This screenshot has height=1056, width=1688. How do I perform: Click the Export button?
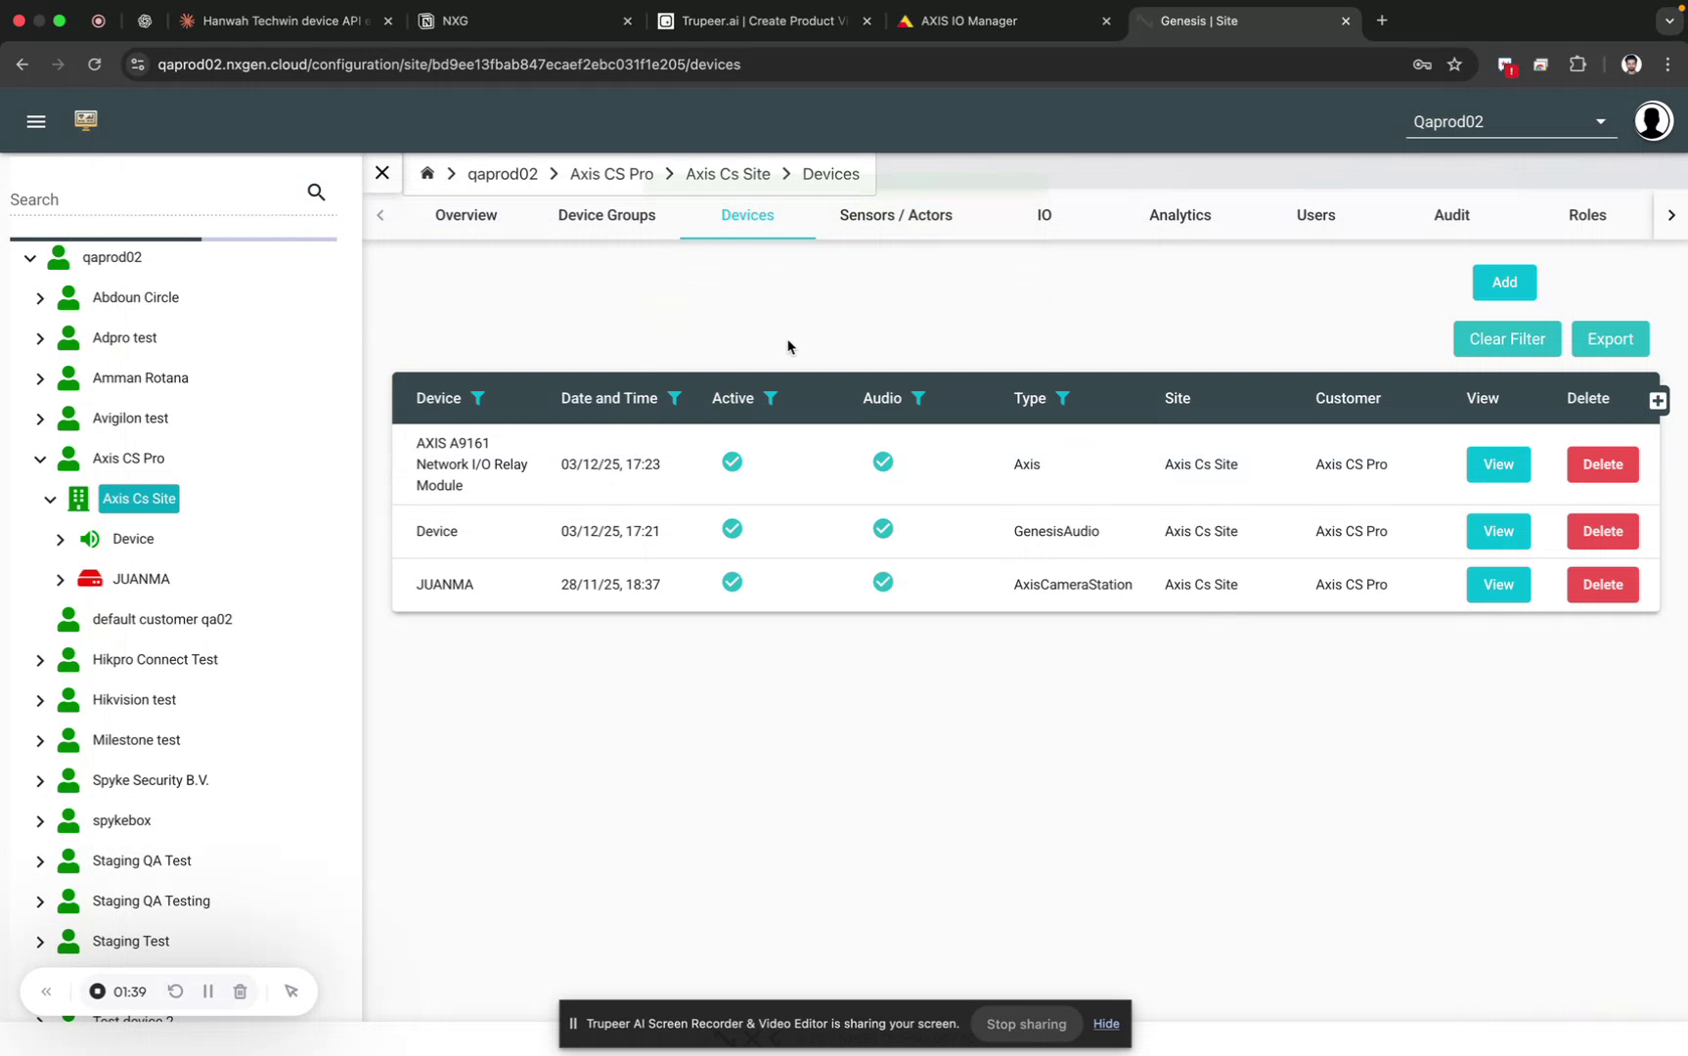click(x=1610, y=338)
